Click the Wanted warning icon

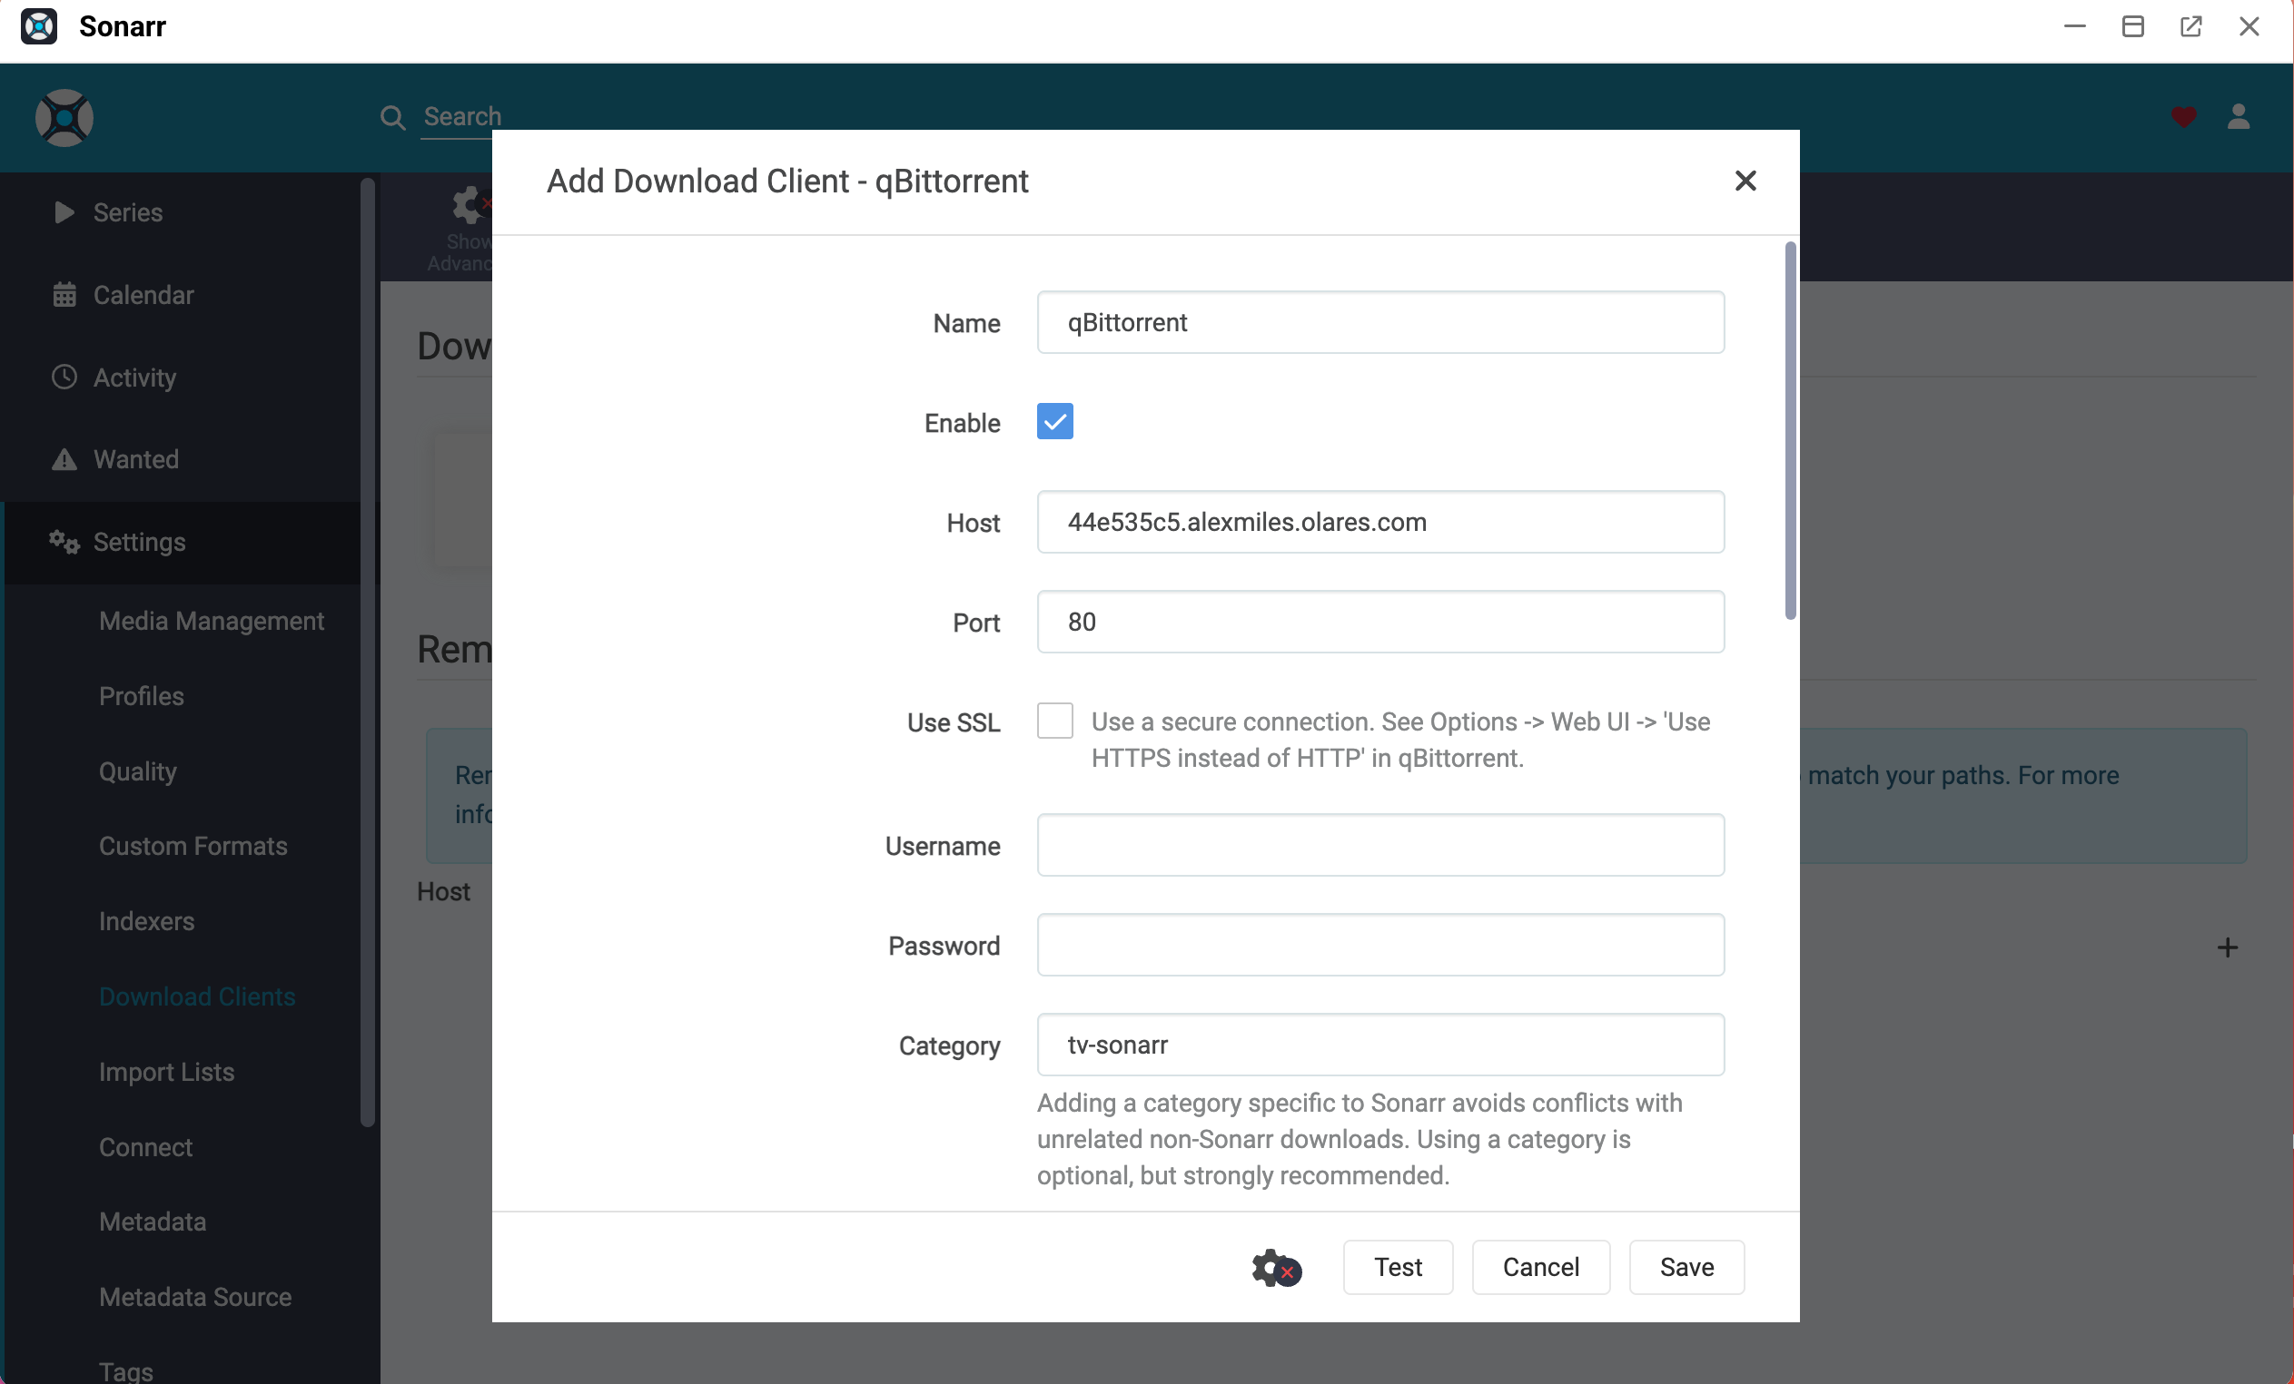point(64,458)
